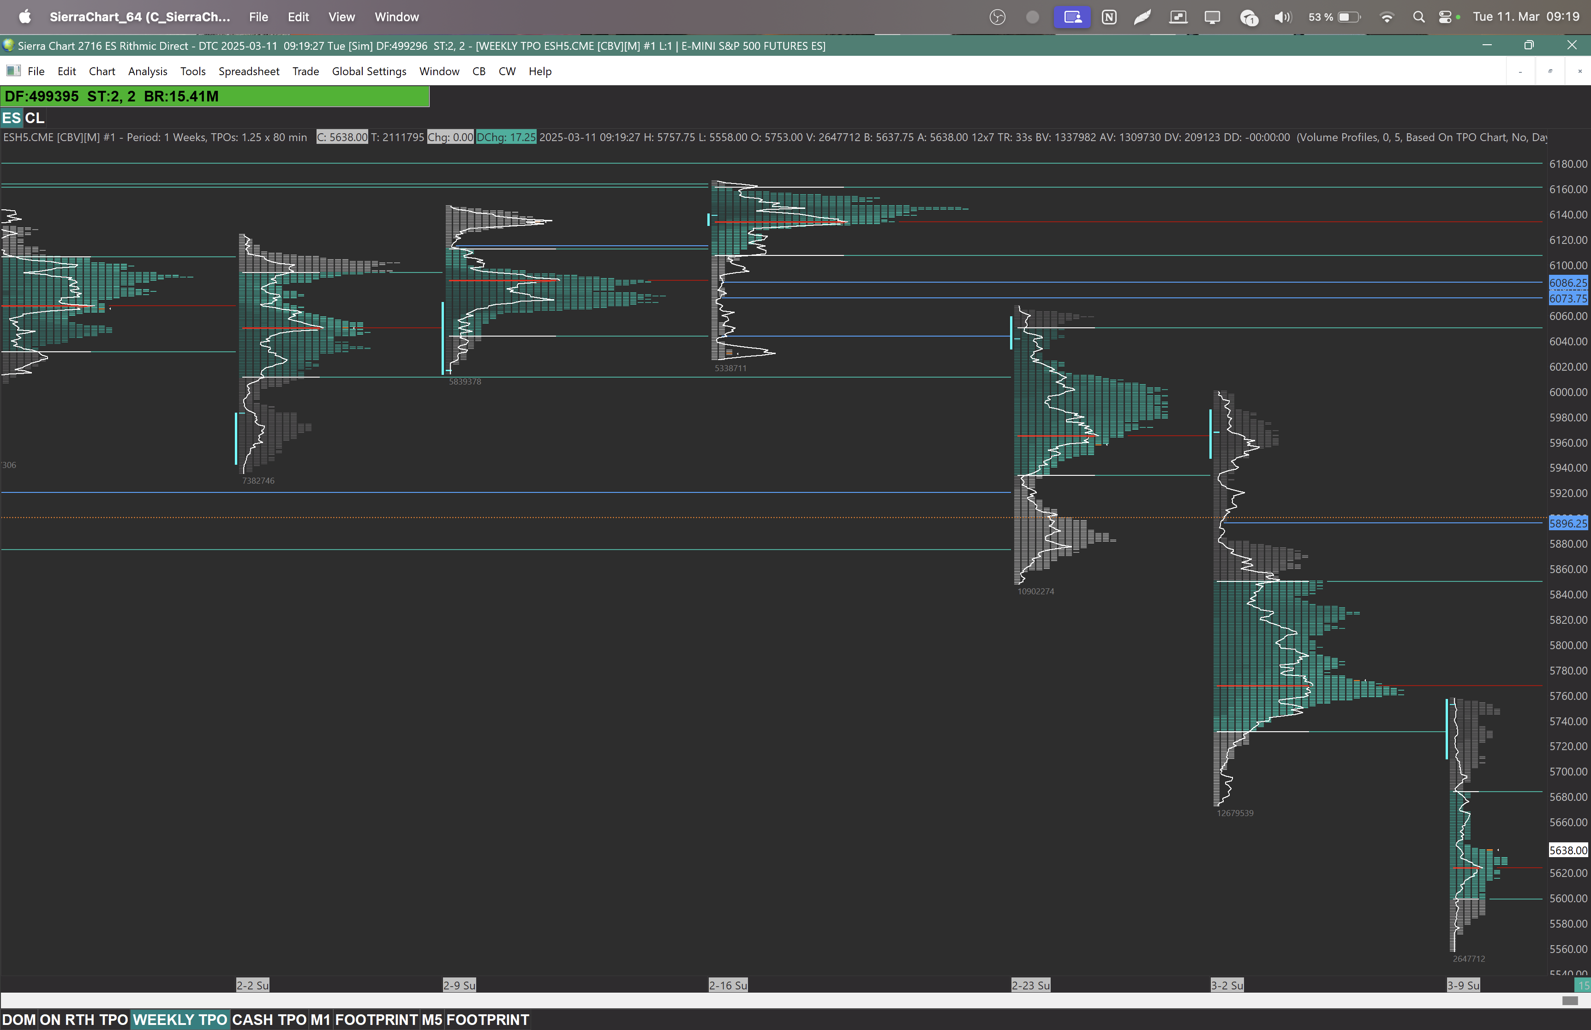This screenshot has width=1591, height=1030.
Task: Click the volume speaker icon
Action: (1282, 18)
